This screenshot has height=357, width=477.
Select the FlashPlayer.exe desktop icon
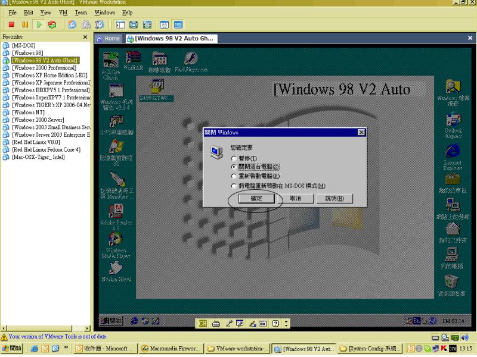(191, 62)
